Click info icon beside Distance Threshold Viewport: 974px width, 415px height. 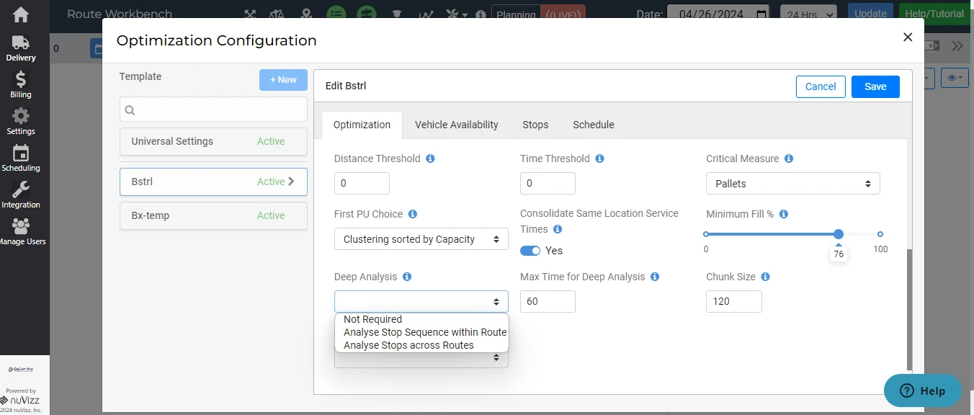pos(430,159)
